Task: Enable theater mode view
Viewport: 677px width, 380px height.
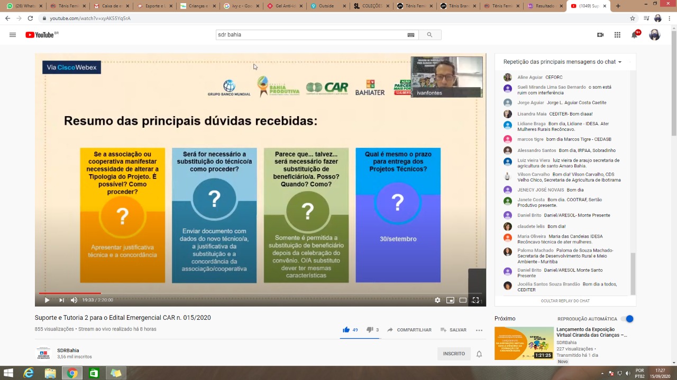Action: click(463, 300)
